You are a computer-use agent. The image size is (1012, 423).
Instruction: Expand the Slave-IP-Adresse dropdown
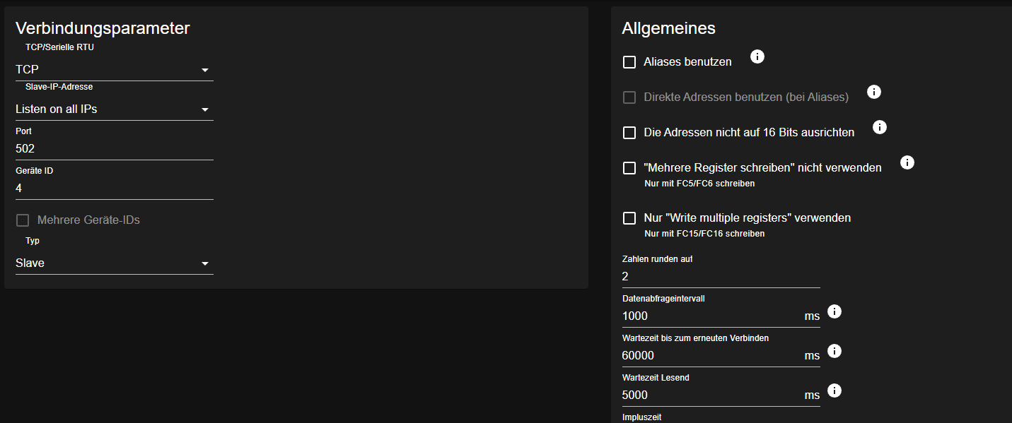[114, 109]
